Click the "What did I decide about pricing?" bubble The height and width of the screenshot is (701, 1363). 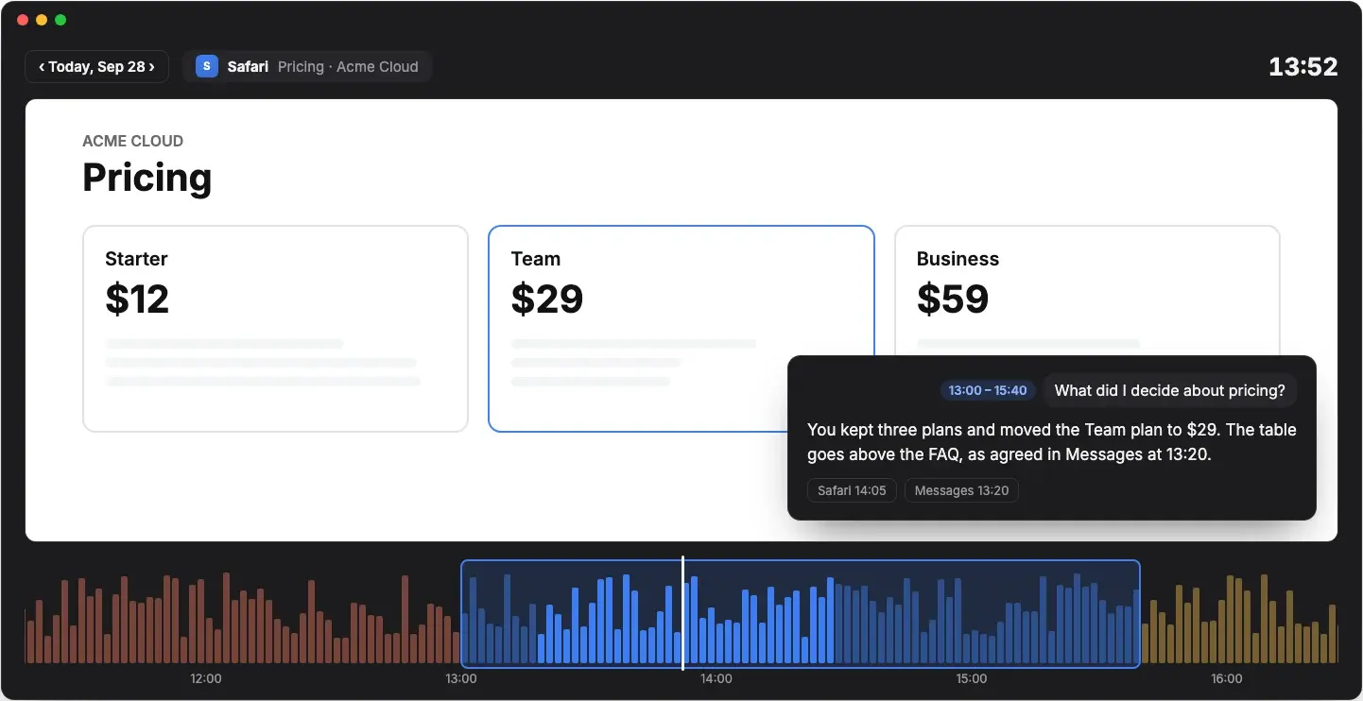pos(1170,391)
